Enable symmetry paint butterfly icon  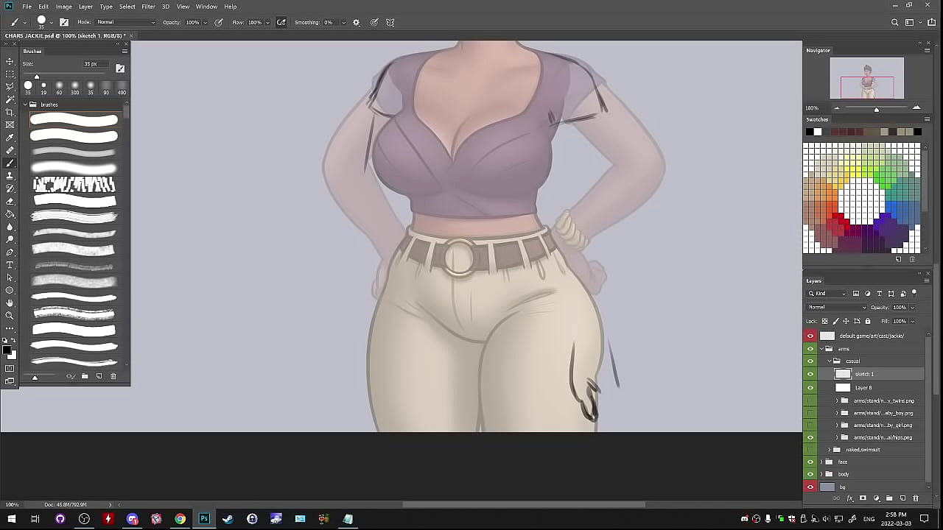[390, 23]
